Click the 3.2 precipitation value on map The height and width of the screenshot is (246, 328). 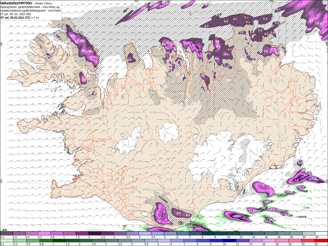tap(297, 180)
